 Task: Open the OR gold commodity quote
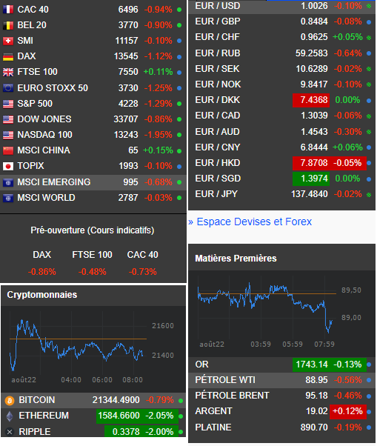click(202, 365)
